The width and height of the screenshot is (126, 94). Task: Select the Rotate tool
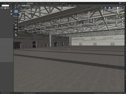[x=16, y=21]
